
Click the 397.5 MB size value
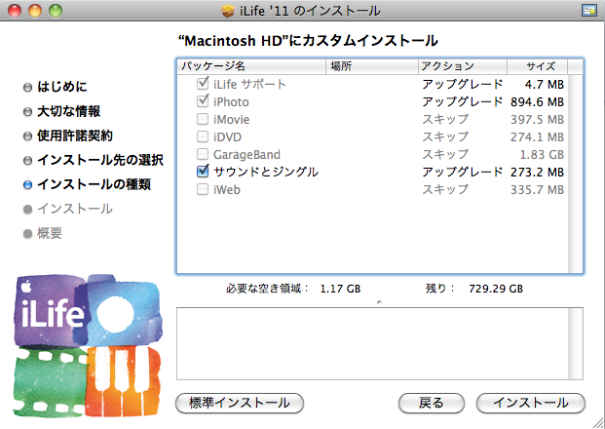click(x=537, y=120)
